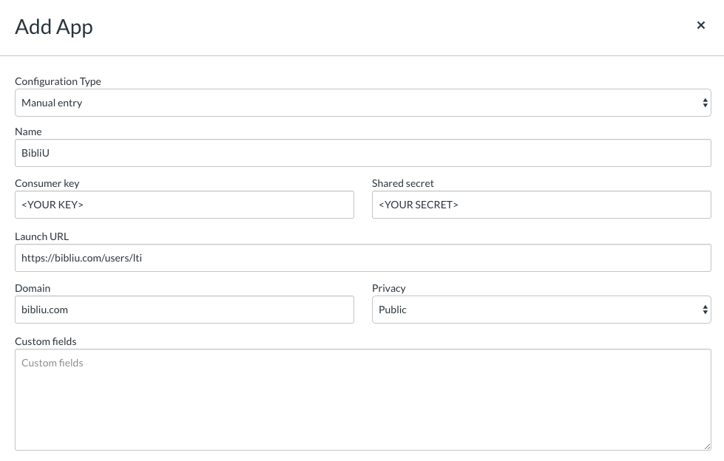Viewport: 724px width, 461px height.
Task: Close the Add App dialog
Action: [701, 26]
